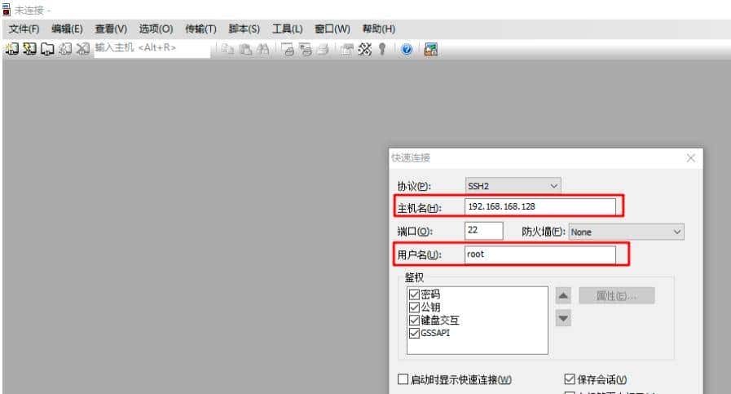
Task: Move authentication method down with the arrow
Action: click(x=563, y=318)
